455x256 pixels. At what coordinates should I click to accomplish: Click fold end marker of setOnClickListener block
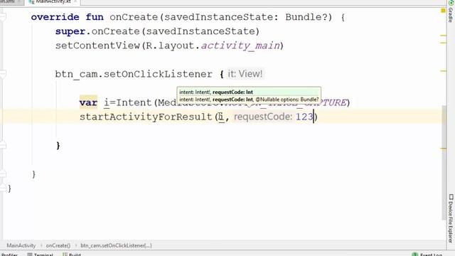click(3, 145)
